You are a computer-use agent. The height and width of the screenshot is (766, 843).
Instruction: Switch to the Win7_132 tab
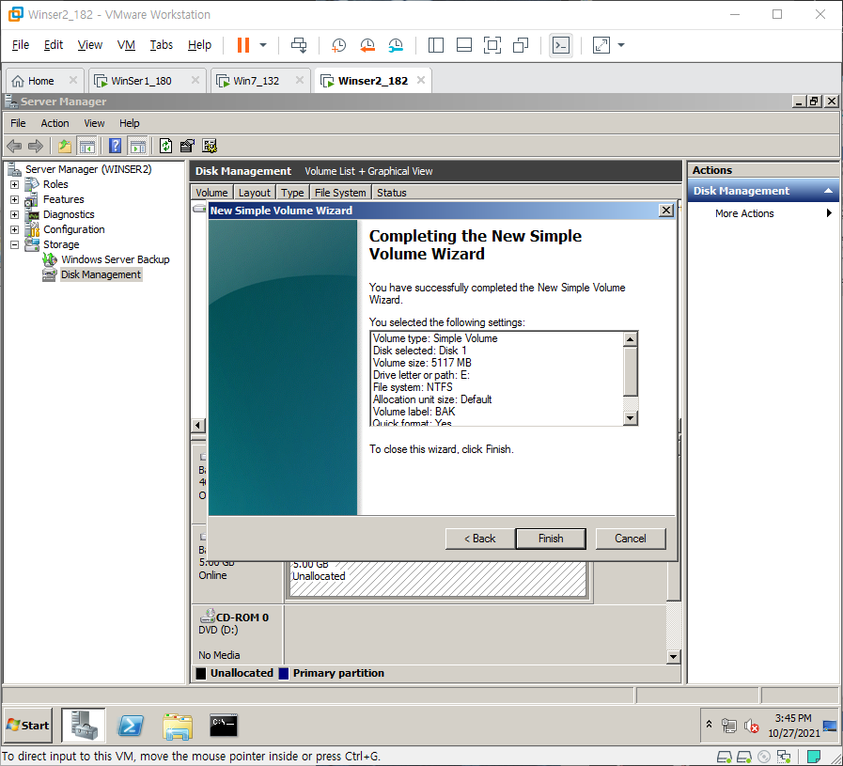[256, 81]
